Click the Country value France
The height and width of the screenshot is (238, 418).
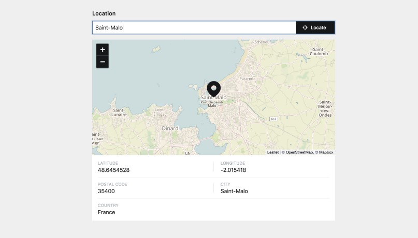point(106,212)
